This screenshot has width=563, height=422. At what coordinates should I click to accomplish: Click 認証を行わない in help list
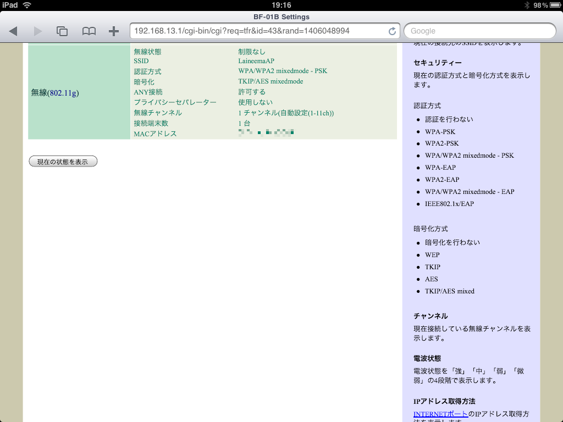[449, 119]
